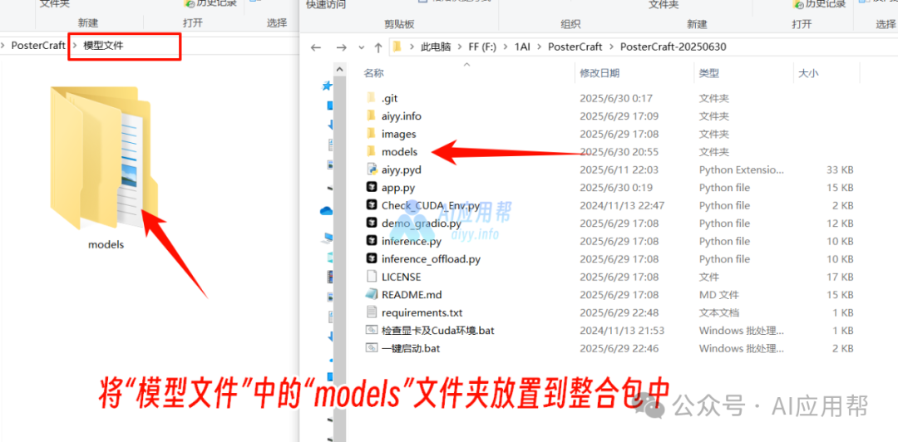Click date 2024/11/13 21:53 of 检查显卡及Cuda环境.bat

click(x=624, y=331)
